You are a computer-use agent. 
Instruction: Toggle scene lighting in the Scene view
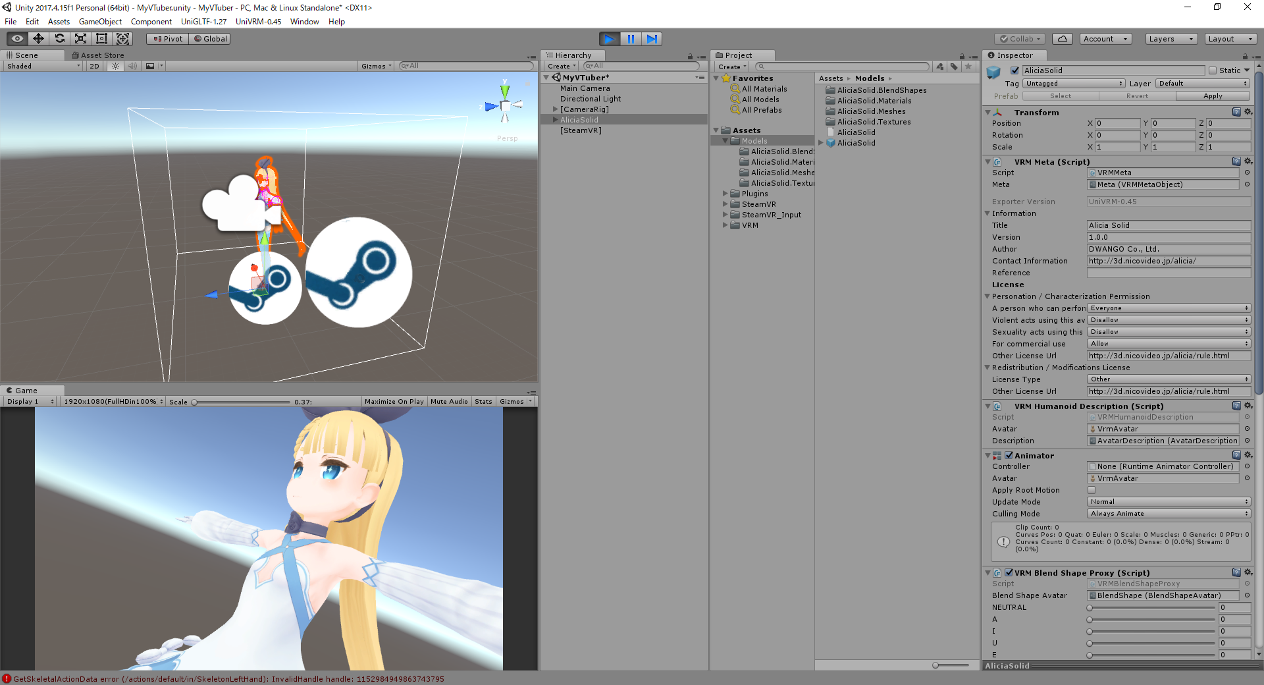pyautogui.click(x=115, y=66)
